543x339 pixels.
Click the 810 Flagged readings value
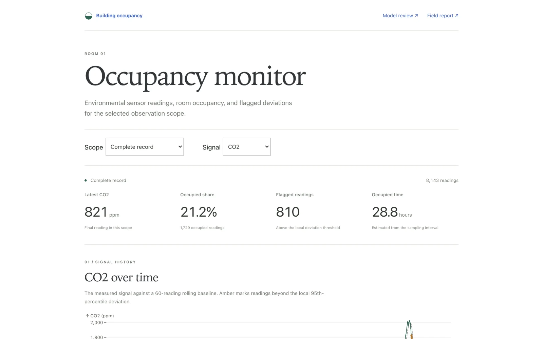coord(288,212)
